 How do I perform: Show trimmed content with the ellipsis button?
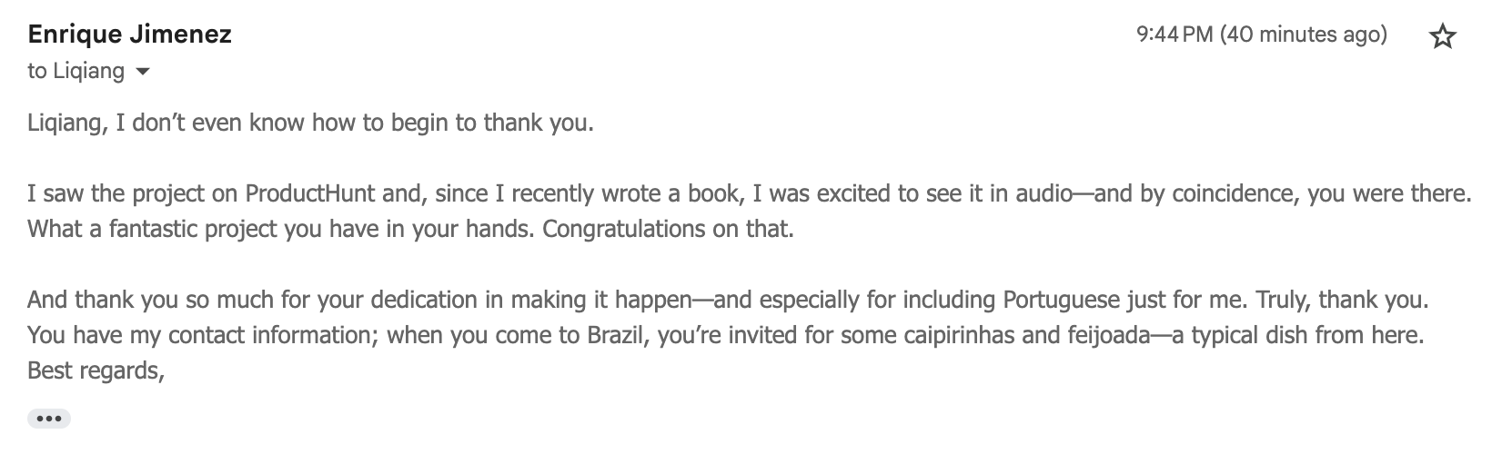[49, 419]
